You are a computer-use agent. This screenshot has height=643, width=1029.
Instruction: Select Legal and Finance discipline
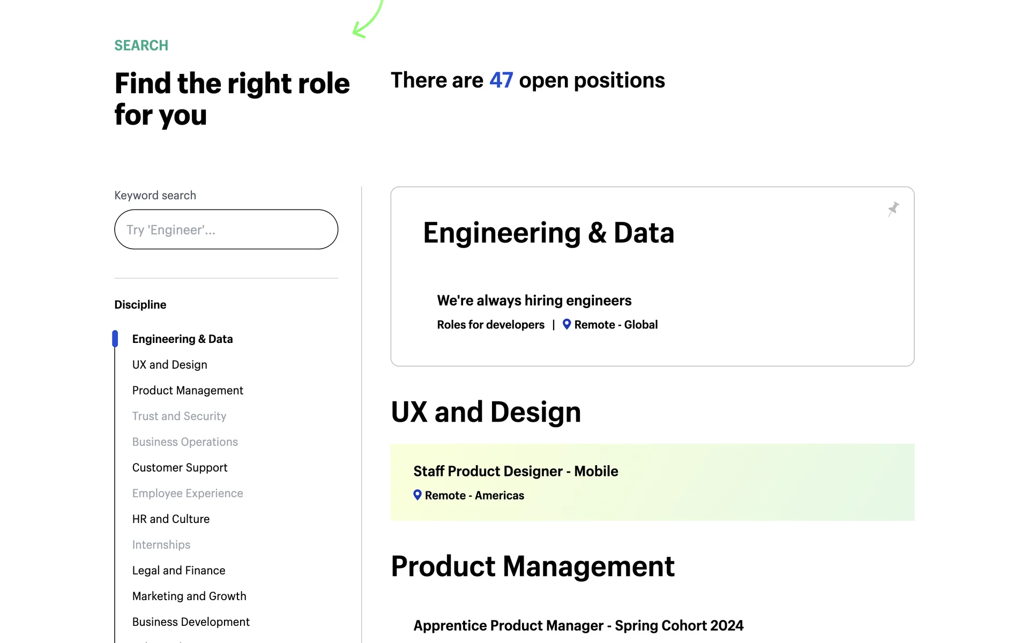(x=178, y=571)
